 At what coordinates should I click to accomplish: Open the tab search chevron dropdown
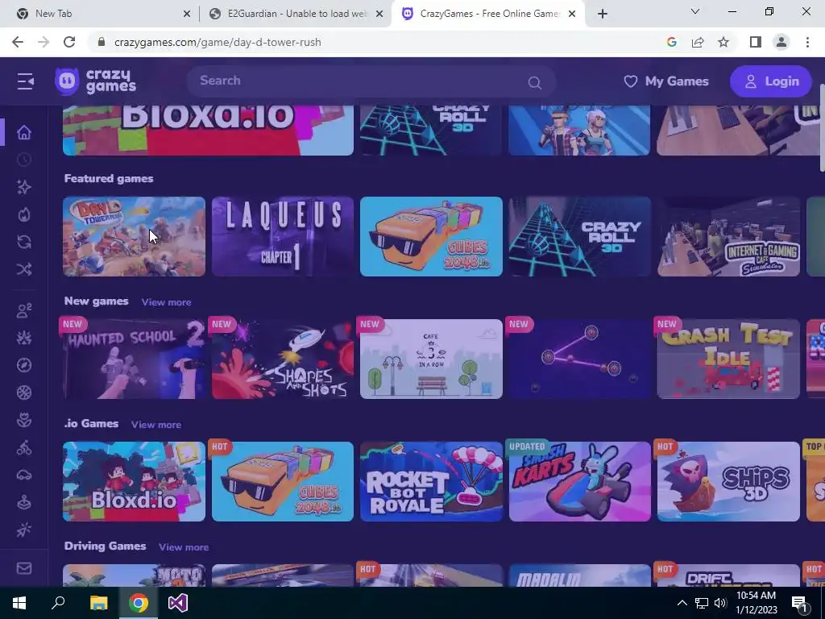tap(695, 11)
